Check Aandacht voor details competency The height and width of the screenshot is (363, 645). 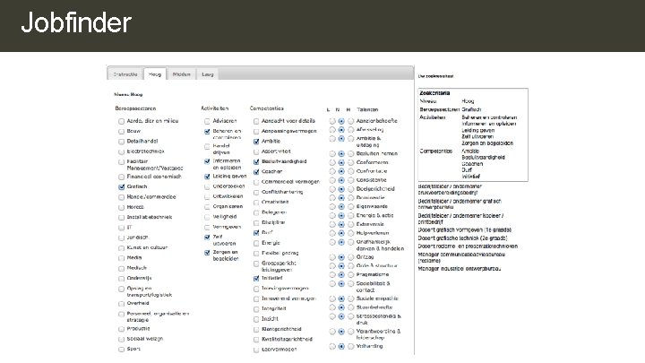click(256, 121)
